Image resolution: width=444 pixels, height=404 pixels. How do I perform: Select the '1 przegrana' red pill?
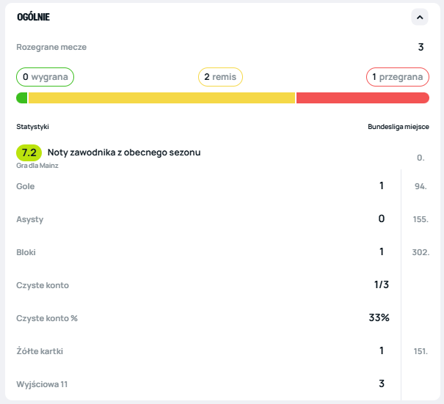coord(397,76)
